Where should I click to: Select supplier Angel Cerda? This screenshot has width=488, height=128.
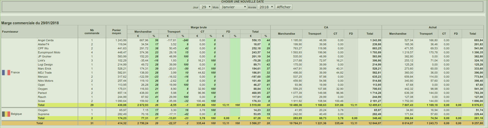(x=46, y=40)
